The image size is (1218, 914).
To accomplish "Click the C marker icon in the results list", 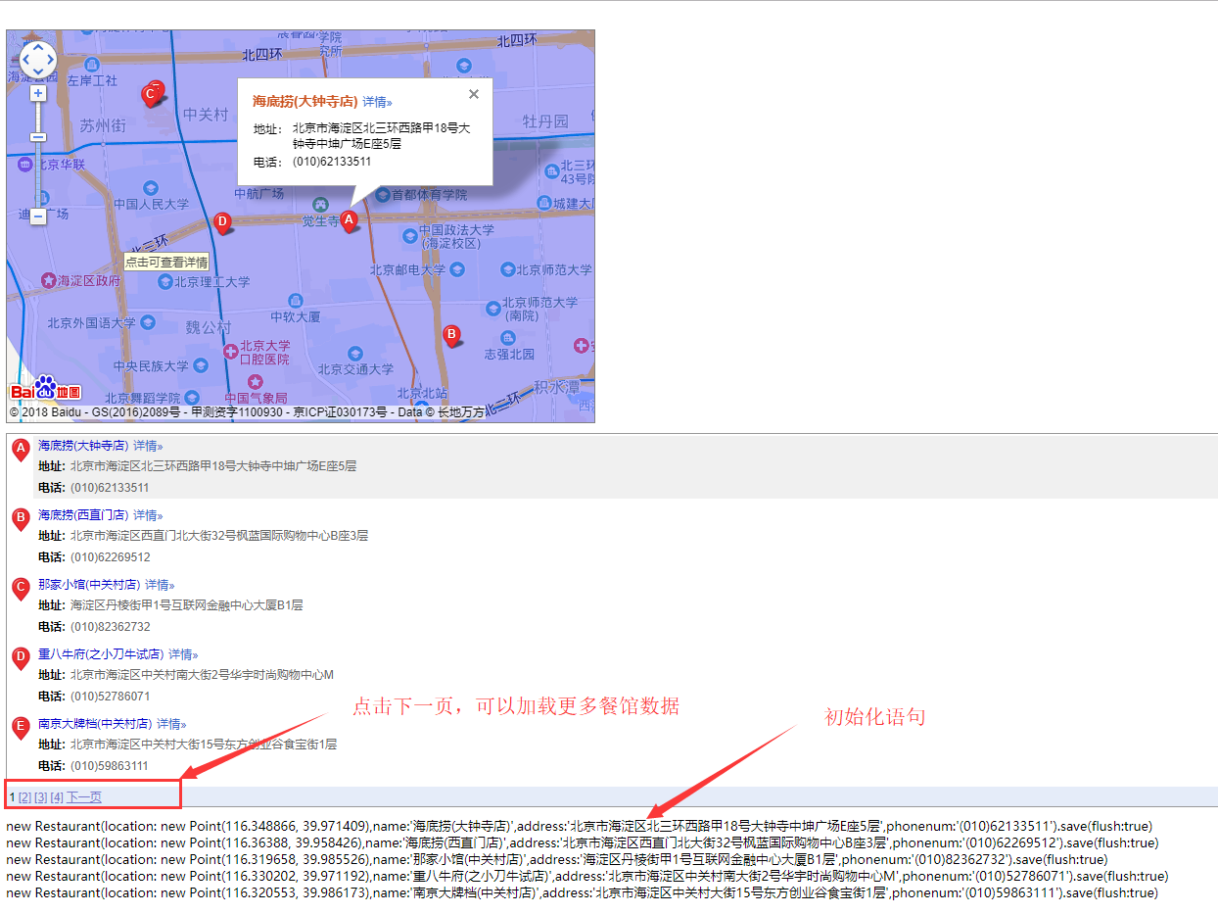I will tap(21, 590).
